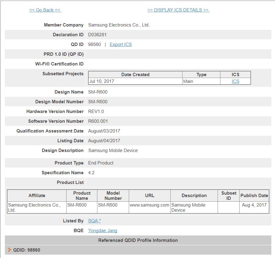This screenshot has width=275, height=258.
Task: Click 'Type' column header in Subsetted Projects
Action: click(x=201, y=75)
